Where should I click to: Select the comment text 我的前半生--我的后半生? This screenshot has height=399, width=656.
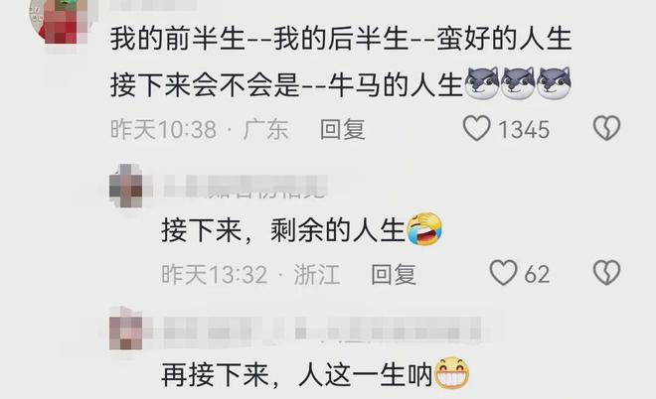259,39
